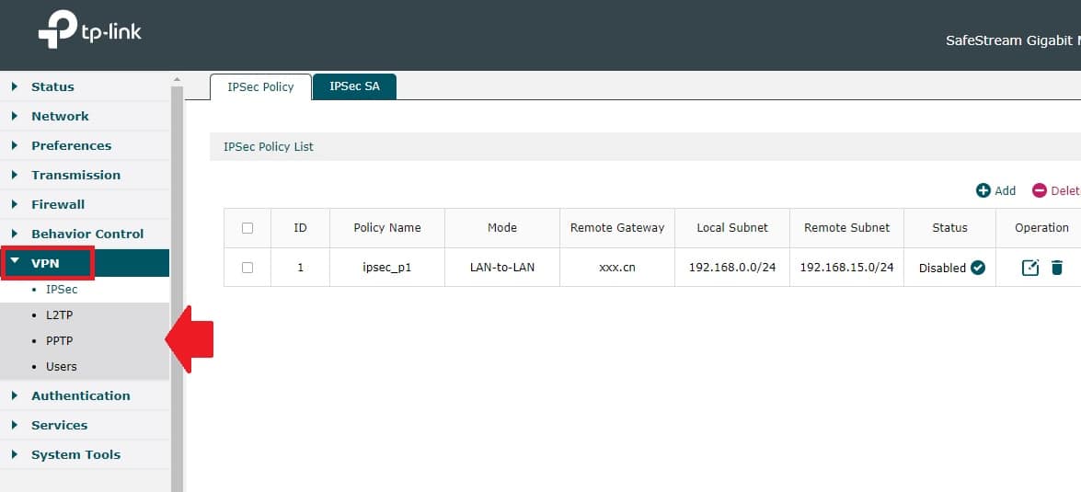
Task: Open the L2TP submenu item
Action: pyautogui.click(x=59, y=315)
